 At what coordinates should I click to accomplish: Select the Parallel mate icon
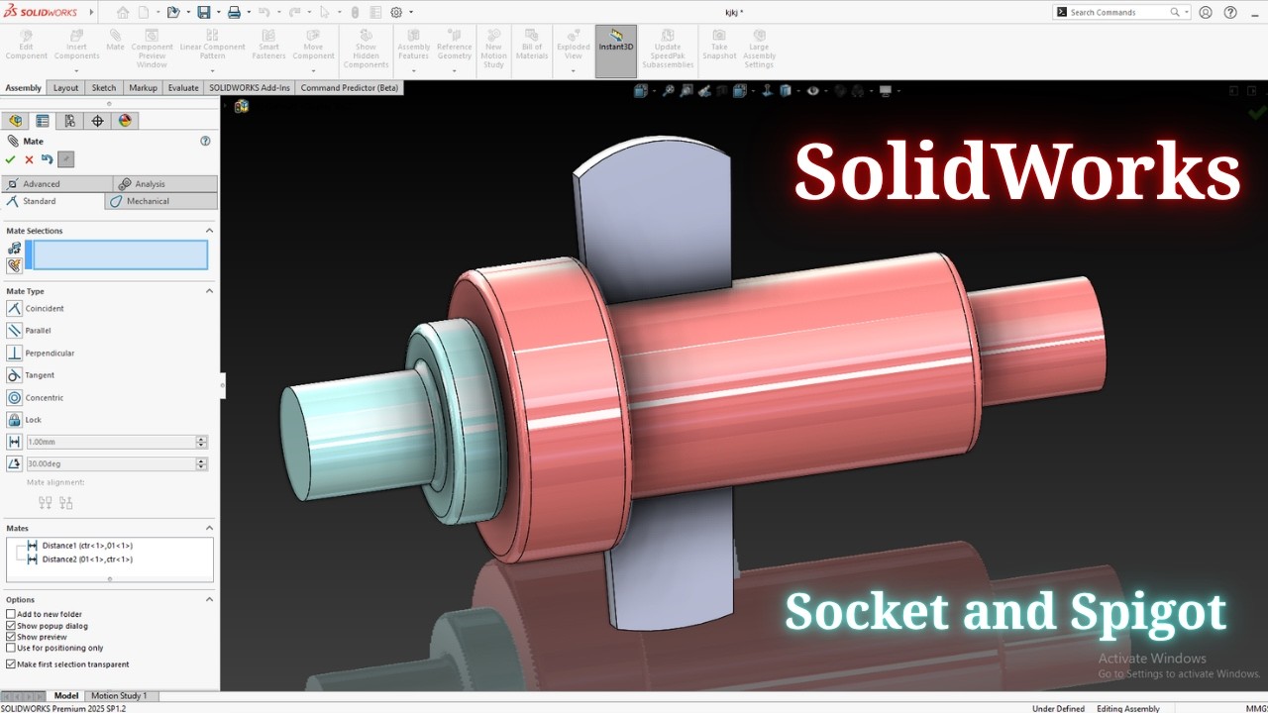coord(14,330)
